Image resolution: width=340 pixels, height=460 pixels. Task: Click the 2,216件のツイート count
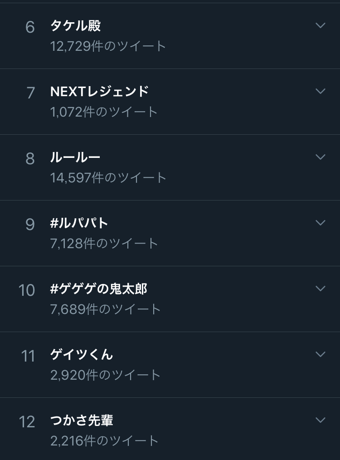105,441
